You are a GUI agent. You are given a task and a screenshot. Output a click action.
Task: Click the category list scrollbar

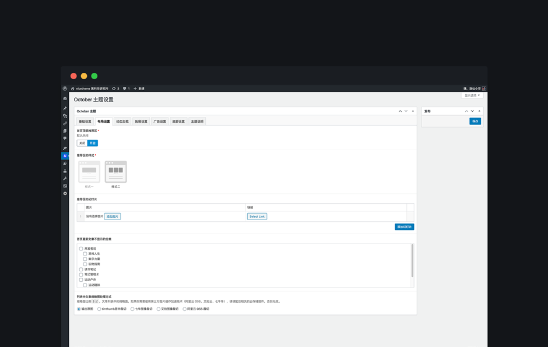coord(412,261)
